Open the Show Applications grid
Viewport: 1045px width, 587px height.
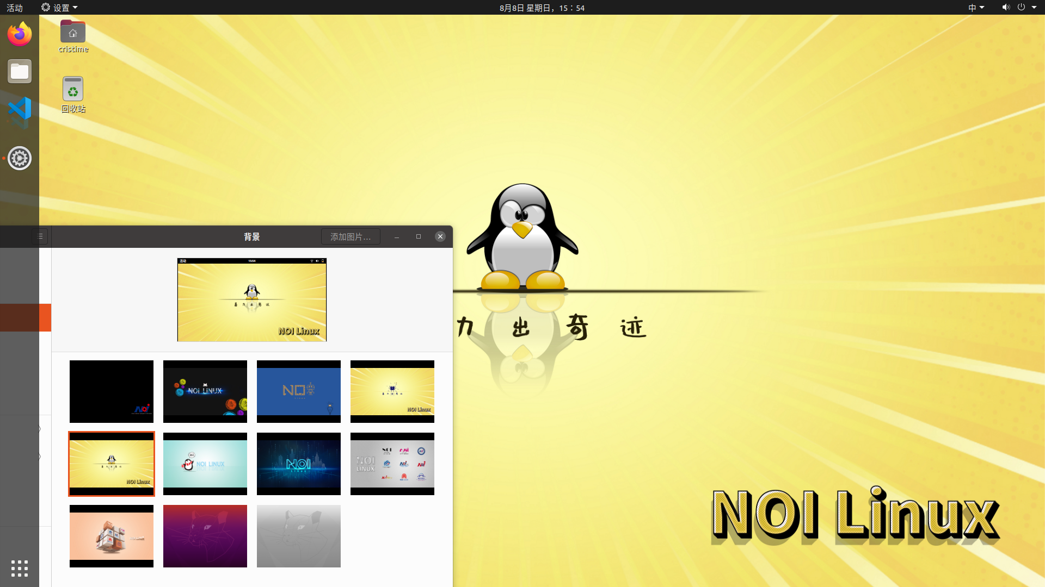click(20, 569)
